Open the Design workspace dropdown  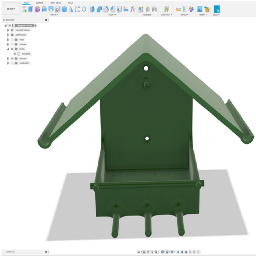pos(11,9)
